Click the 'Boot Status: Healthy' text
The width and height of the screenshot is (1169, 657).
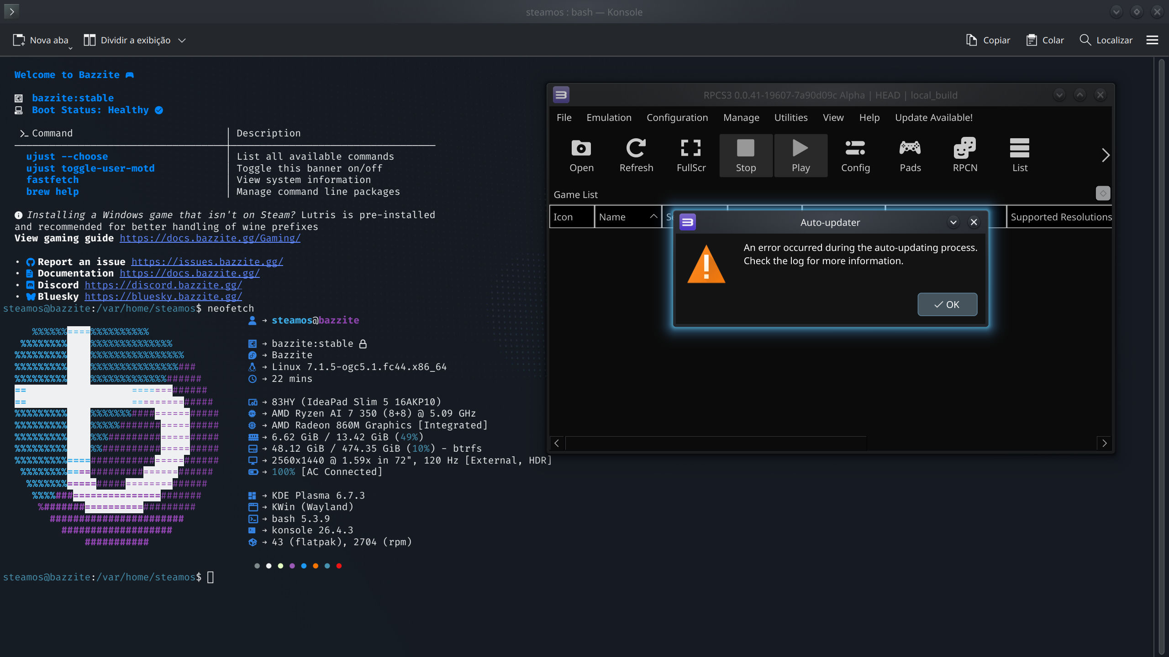tap(90, 110)
